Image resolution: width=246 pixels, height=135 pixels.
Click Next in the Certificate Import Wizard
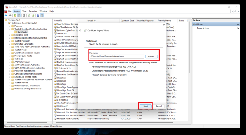145,106
